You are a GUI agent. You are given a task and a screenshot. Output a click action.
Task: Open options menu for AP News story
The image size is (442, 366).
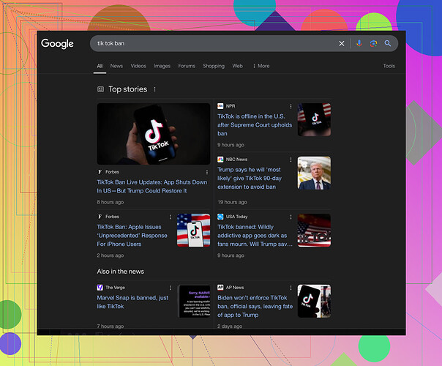click(x=291, y=288)
